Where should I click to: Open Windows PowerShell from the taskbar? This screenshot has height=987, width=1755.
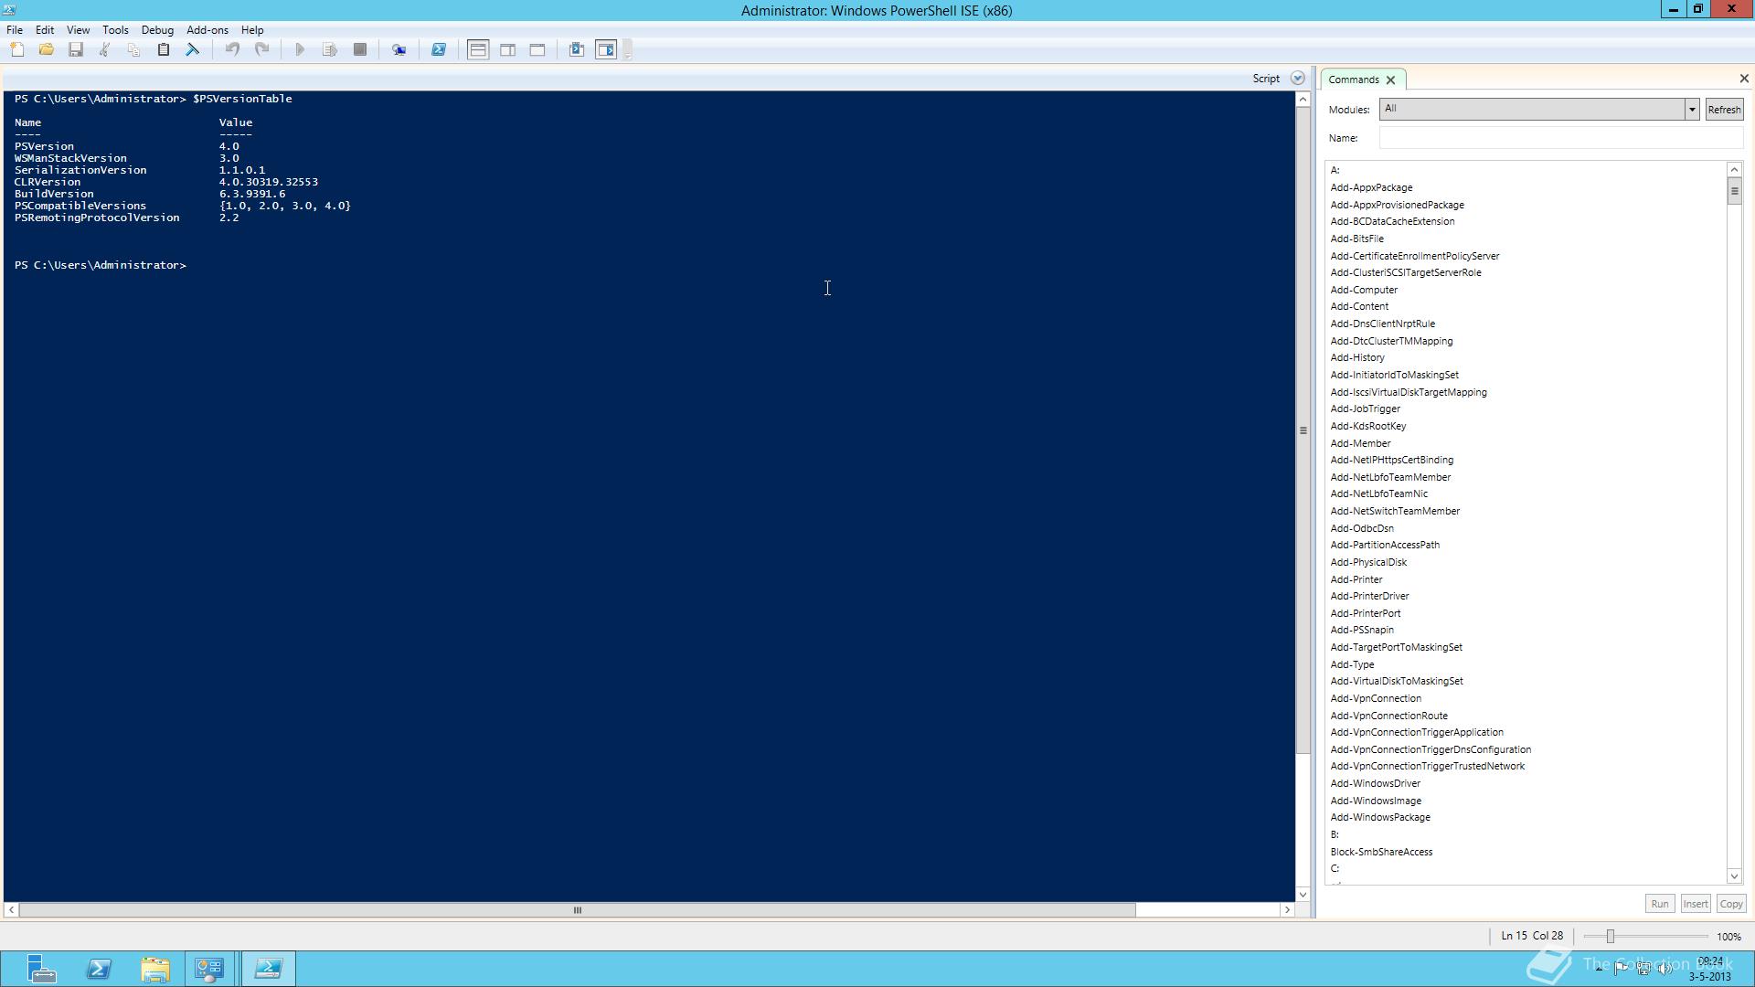coord(99,969)
